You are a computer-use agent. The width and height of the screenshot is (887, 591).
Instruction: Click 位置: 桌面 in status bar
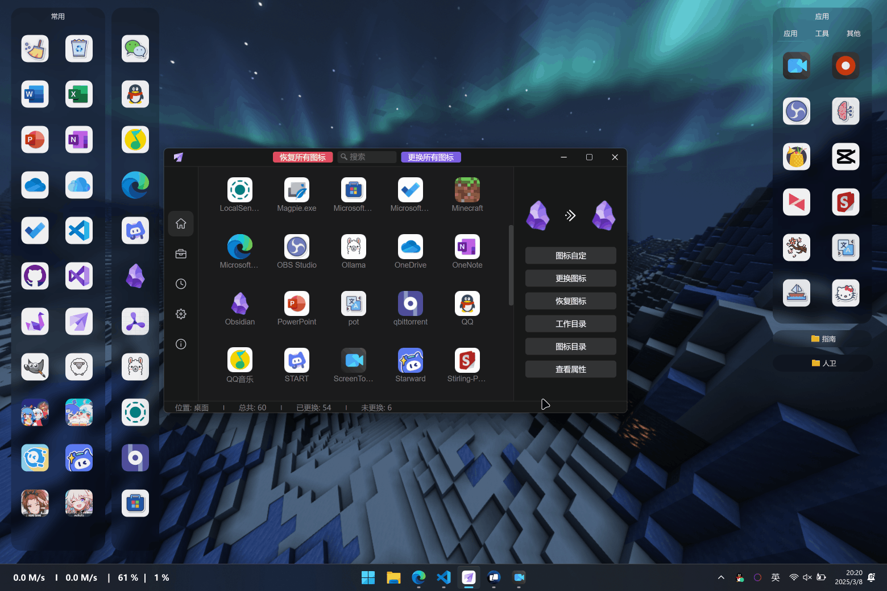point(192,407)
